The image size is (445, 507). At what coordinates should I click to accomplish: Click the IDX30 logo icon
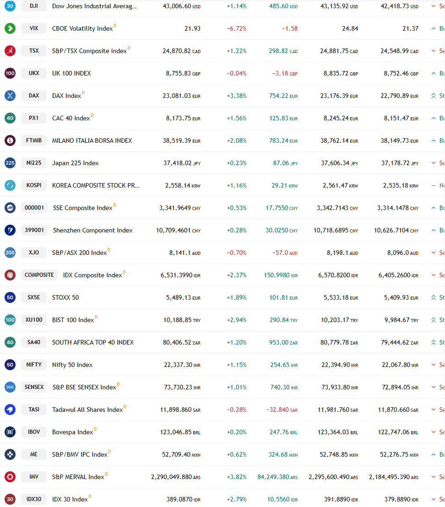click(x=10, y=499)
